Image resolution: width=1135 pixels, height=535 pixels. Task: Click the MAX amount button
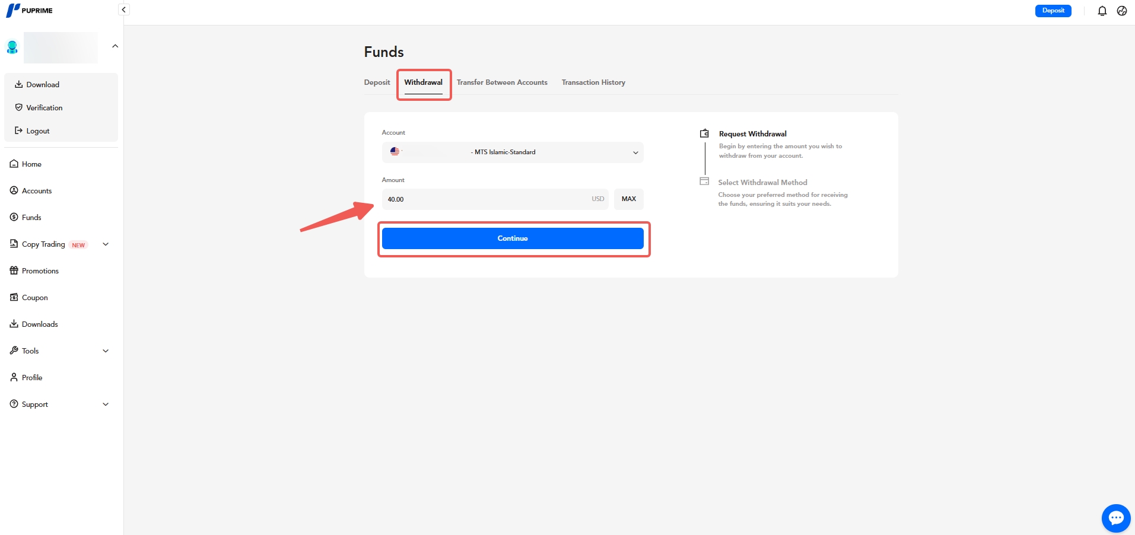pos(628,199)
